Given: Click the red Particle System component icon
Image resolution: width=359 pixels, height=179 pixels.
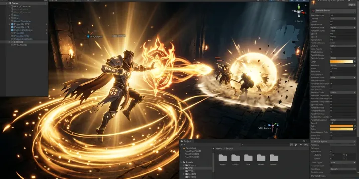Looking at the screenshot, I should (x=313, y=11).
